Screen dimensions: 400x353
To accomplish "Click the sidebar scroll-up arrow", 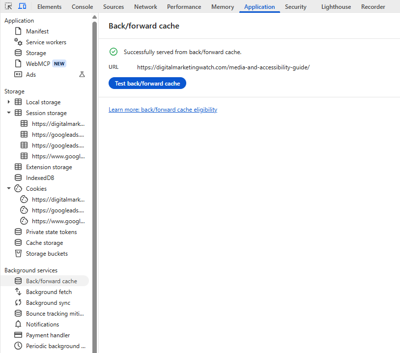I will point(94,17).
